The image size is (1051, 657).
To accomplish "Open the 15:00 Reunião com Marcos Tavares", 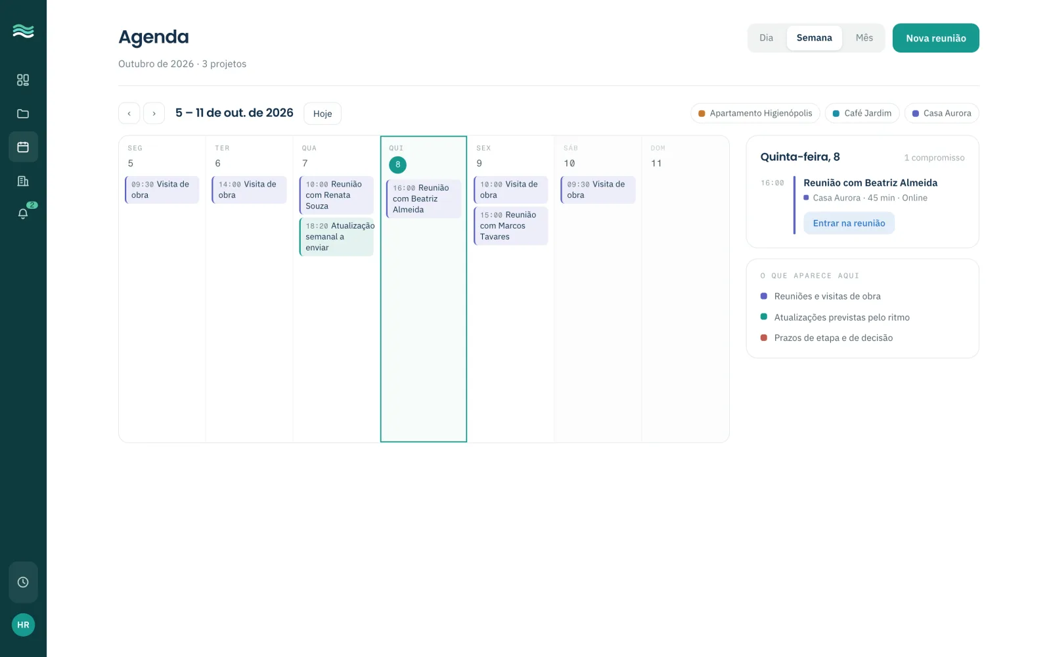I will pos(511,226).
